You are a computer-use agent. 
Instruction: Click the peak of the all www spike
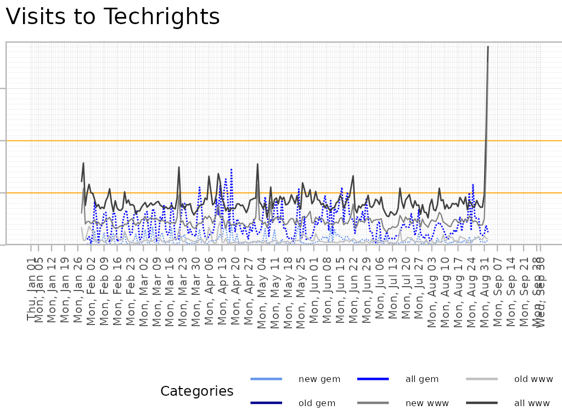[488, 47]
